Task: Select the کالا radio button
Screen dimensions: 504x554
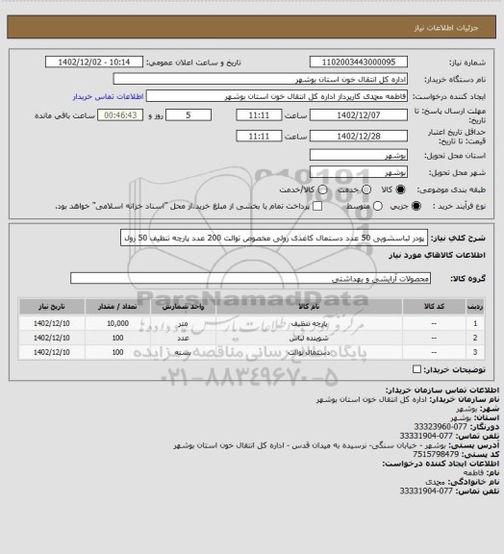Action: pos(400,189)
